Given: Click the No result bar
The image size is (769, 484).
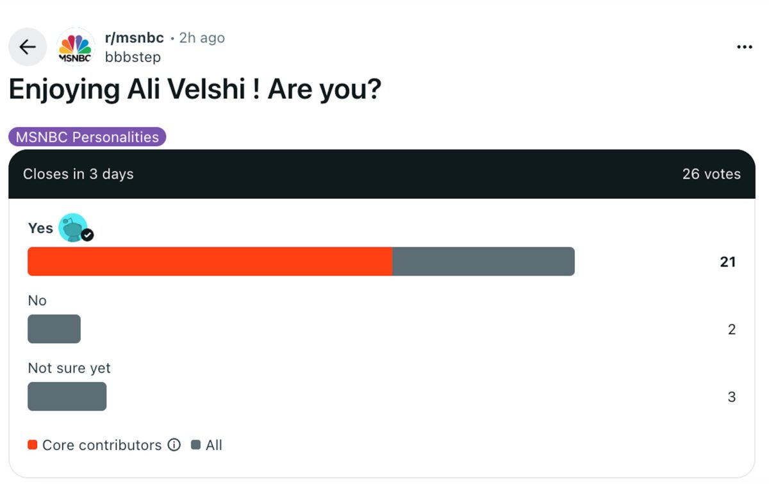Looking at the screenshot, I should [x=54, y=329].
